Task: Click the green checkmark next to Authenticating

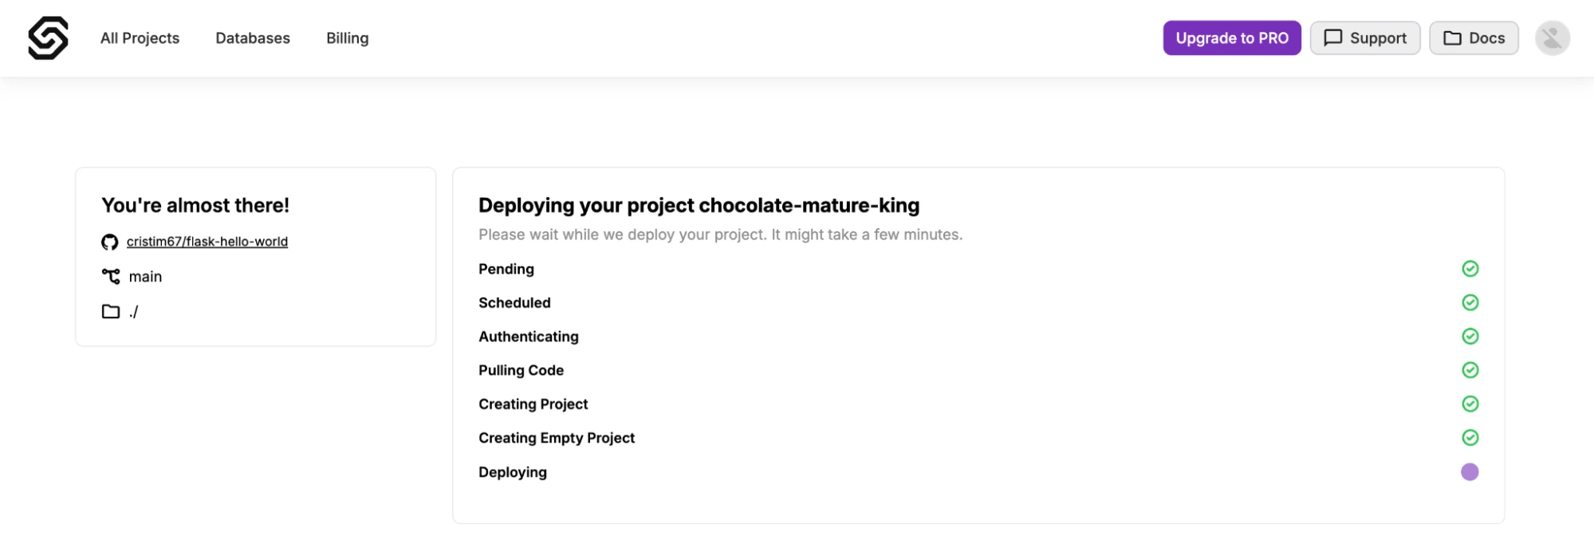Action: pos(1470,337)
